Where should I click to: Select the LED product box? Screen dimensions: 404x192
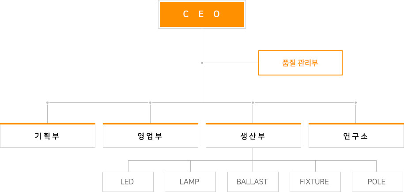(128, 181)
